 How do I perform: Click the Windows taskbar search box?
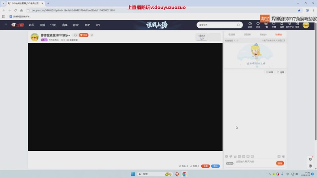tap(155, 174)
